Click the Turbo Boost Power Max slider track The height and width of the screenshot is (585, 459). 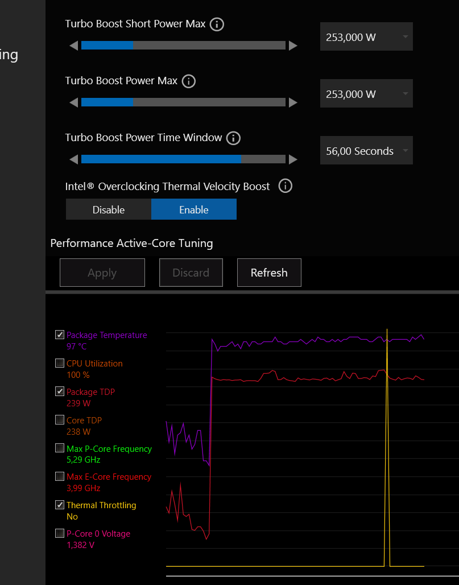[x=184, y=102]
